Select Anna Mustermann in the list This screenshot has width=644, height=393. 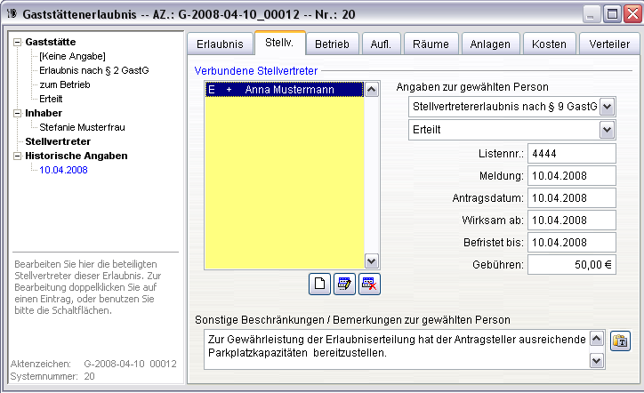click(x=284, y=90)
